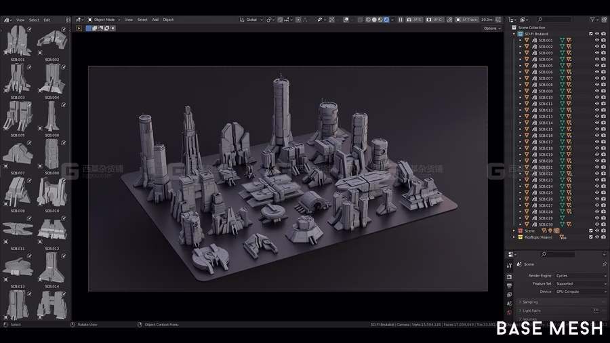
Task: Expand the SCB.012 object row
Action: [x=520, y=110]
